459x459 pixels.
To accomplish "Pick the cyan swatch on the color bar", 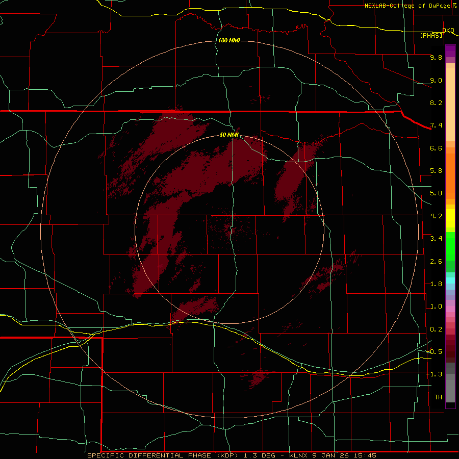I will (x=450, y=280).
